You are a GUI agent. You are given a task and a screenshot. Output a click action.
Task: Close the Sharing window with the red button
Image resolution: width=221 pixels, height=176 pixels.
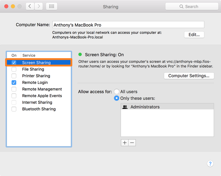pos(6,6)
